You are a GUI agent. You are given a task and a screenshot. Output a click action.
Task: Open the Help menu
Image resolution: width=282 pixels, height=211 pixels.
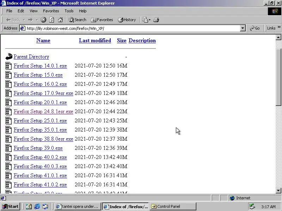pos(82,11)
